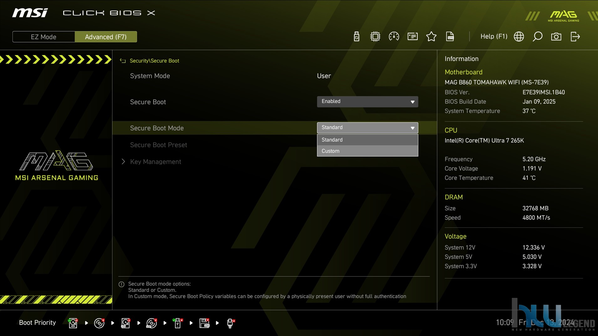Click the Intel Core Ultra 7 265K text

click(484, 140)
